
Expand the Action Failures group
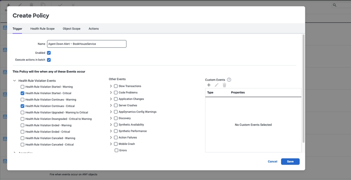pyautogui.click(x=111, y=137)
